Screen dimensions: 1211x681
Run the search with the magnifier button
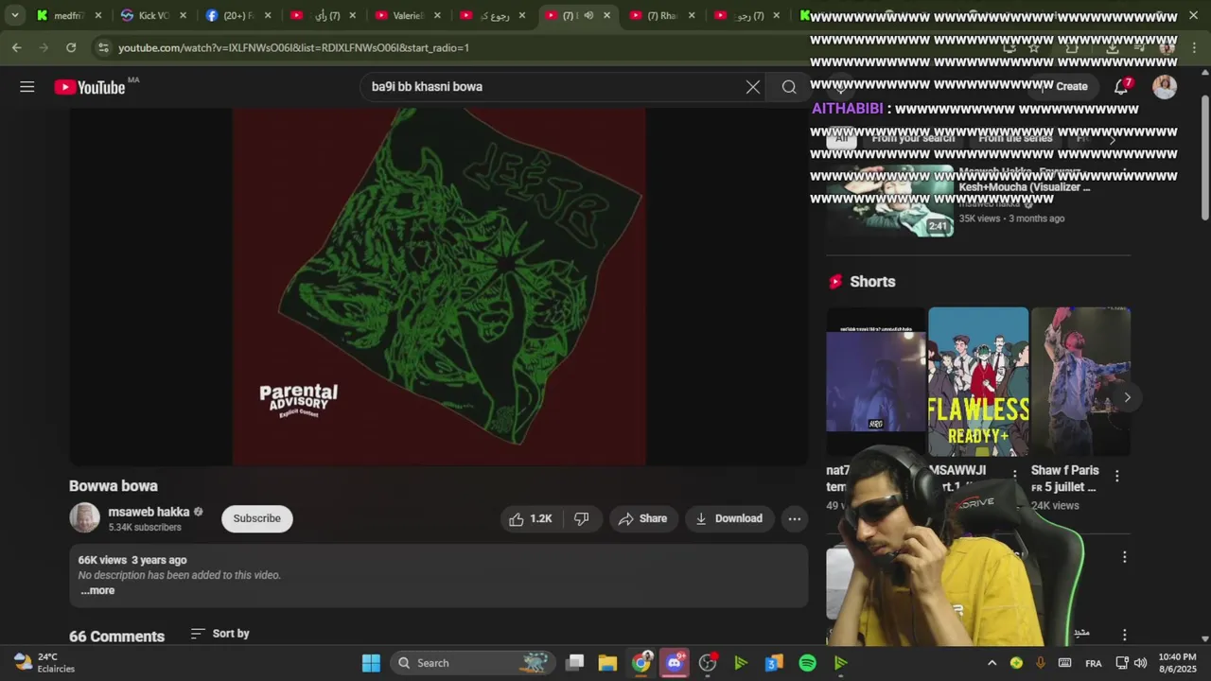(789, 87)
